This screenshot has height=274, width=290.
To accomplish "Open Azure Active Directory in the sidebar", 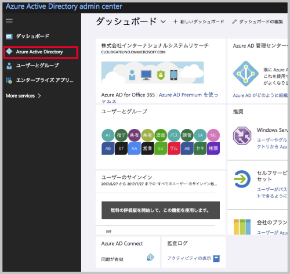I will point(41,52).
